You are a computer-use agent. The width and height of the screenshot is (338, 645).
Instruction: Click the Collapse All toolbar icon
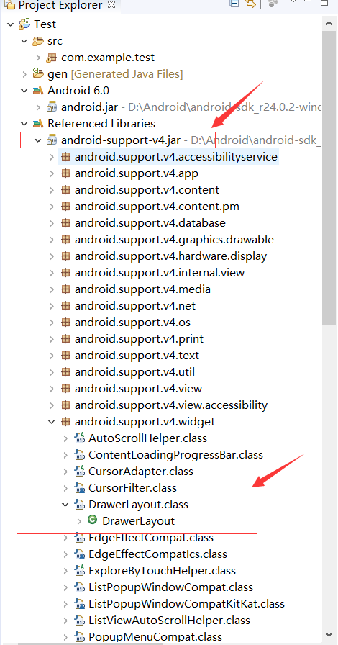[234, 4]
